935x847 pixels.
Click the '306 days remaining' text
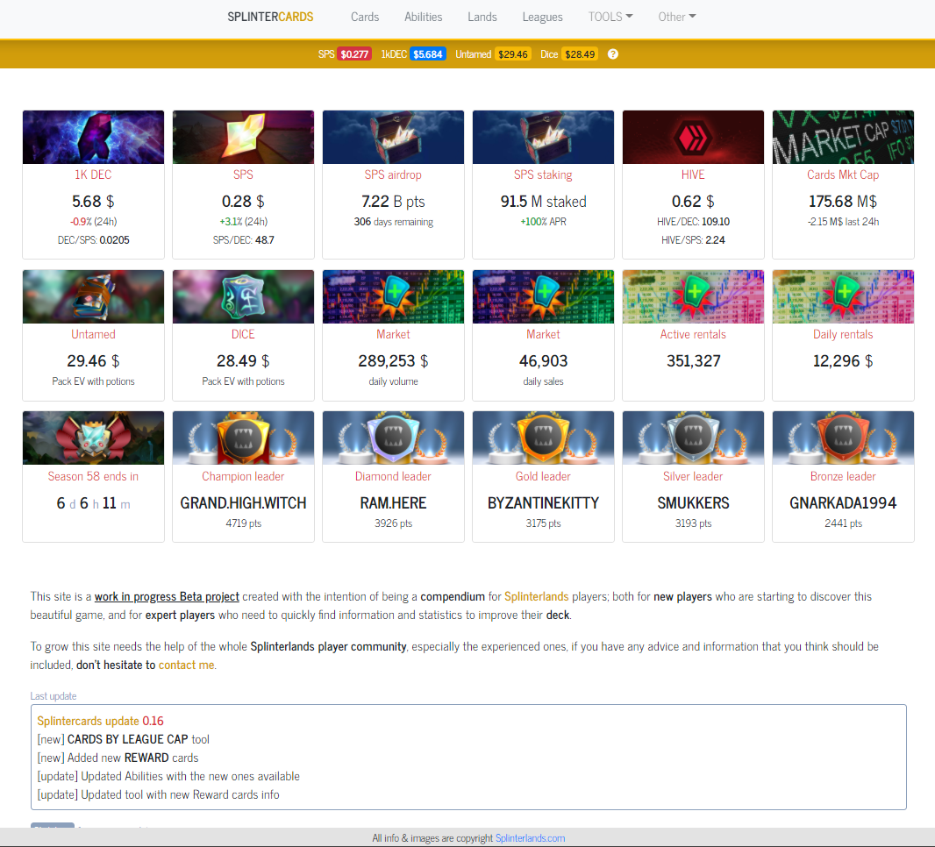click(393, 222)
